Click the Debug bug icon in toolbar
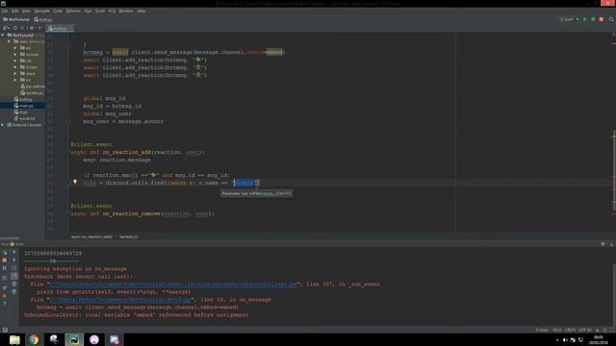Viewport: 616px width, 346px height. point(593,19)
